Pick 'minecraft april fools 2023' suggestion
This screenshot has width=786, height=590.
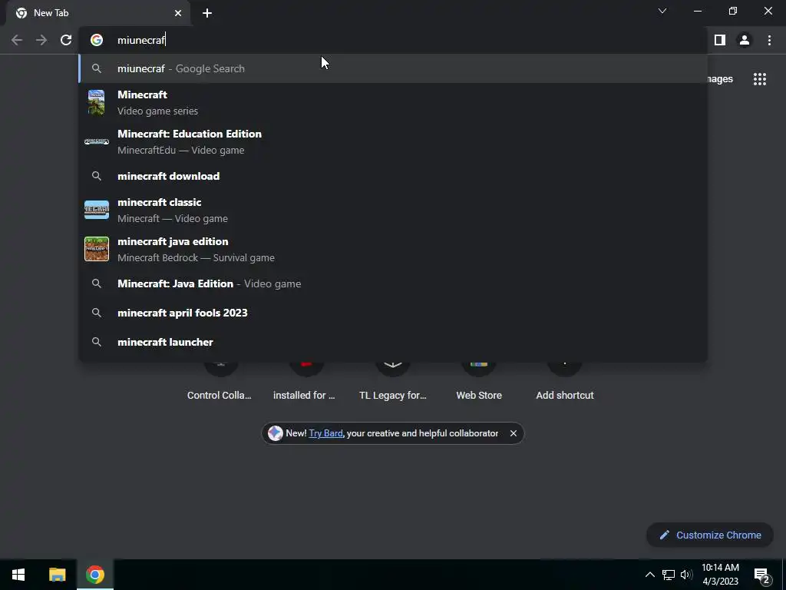pyautogui.click(x=393, y=313)
